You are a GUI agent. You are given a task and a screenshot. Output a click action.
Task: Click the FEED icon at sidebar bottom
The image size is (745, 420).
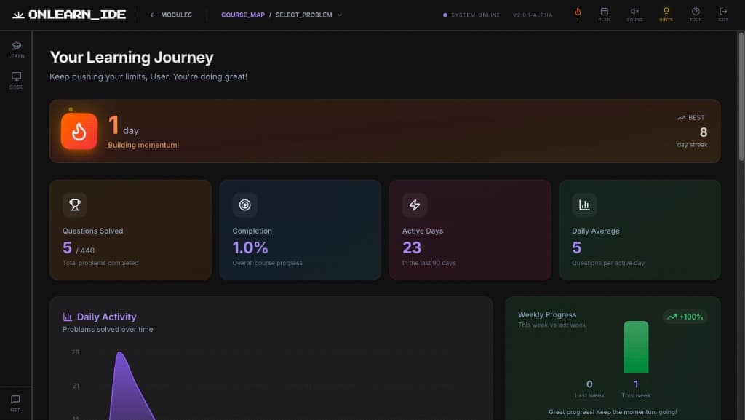pyautogui.click(x=15, y=400)
